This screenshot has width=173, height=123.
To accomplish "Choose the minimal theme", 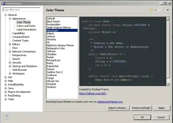I will tap(62, 36).
